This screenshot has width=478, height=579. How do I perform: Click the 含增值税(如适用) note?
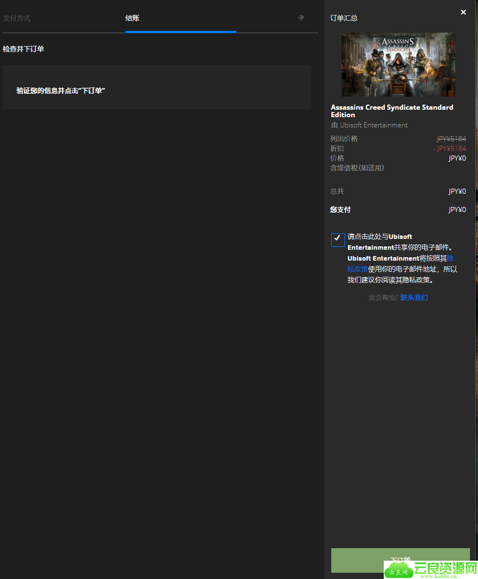point(357,168)
